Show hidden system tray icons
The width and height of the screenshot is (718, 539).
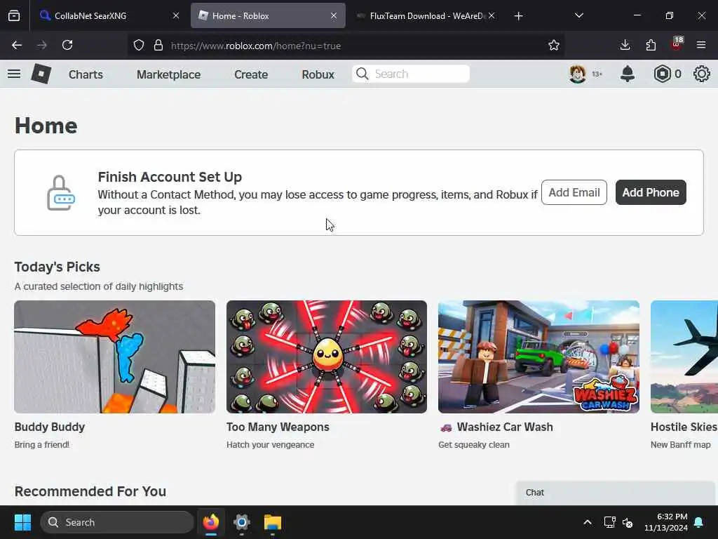pyautogui.click(x=588, y=522)
